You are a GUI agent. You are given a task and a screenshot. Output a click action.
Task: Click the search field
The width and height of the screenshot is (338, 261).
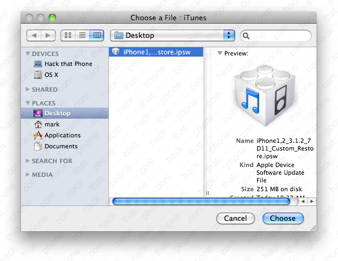tap(279, 35)
